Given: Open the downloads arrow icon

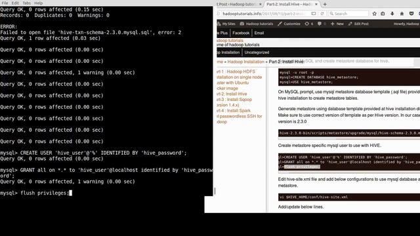Looking at the screenshot, I should pos(392,14).
